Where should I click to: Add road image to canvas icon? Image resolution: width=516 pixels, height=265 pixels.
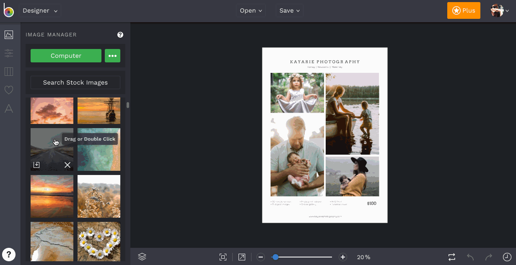click(x=36, y=165)
